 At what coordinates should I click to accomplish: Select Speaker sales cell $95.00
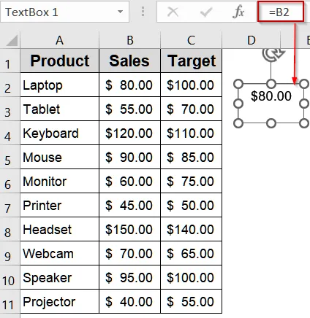130,277
